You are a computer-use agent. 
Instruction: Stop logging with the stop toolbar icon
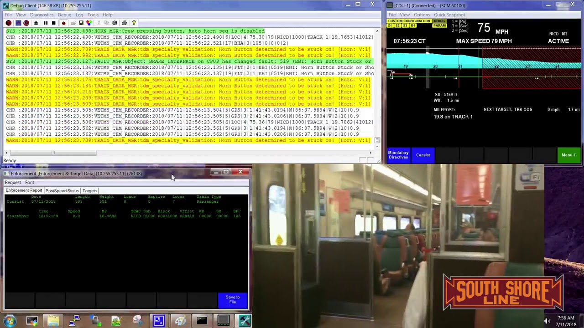click(53, 23)
